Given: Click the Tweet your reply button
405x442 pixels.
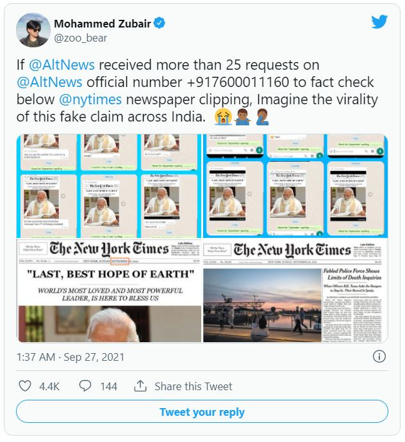Looking at the screenshot, I should click(x=202, y=411).
